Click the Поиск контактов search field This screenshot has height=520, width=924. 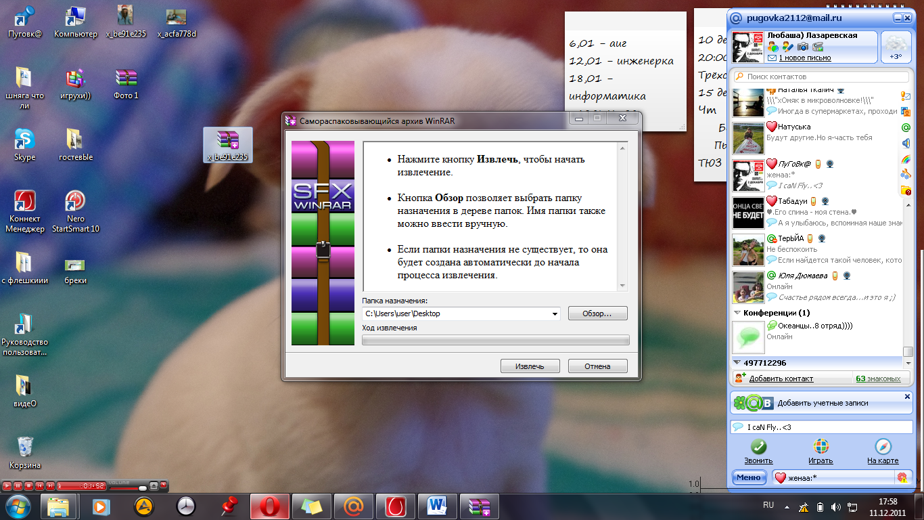click(821, 77)
